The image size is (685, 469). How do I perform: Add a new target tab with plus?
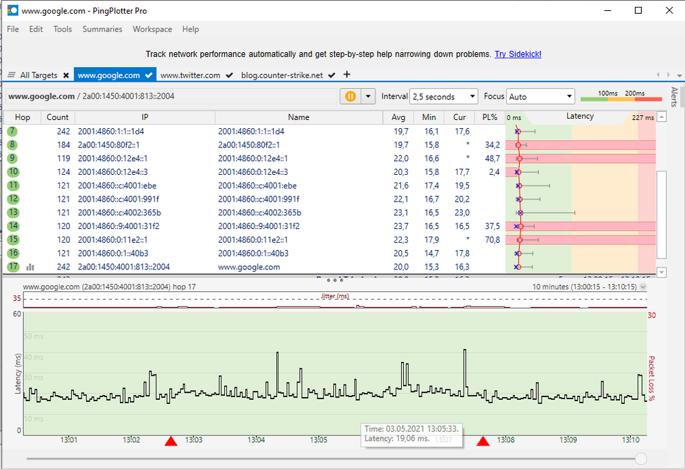point(347,74)
